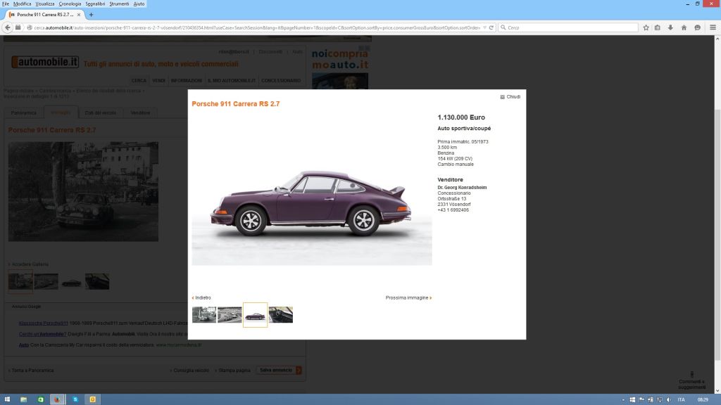Open CERCA in site navigation

point(139,81)
